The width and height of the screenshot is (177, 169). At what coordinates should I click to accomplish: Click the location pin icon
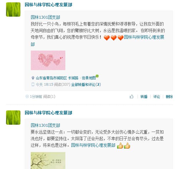coord(33,78)
